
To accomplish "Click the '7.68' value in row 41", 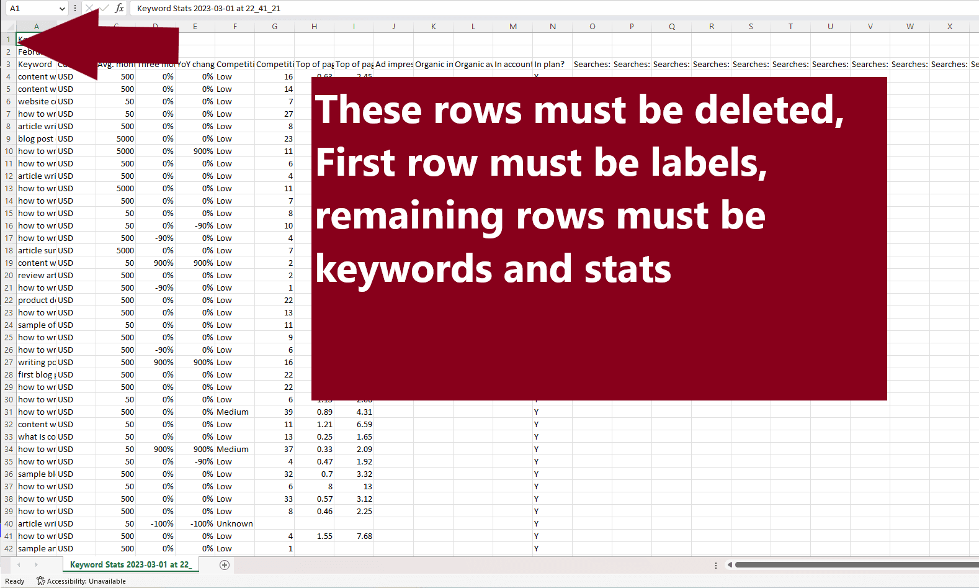I will point(354,536).
